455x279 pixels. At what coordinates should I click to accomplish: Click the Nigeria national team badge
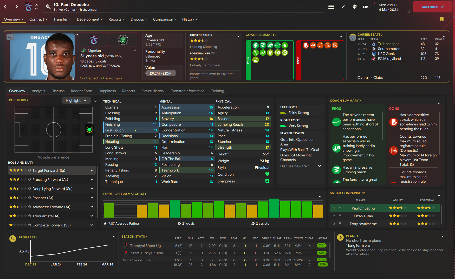pos(123,40)
